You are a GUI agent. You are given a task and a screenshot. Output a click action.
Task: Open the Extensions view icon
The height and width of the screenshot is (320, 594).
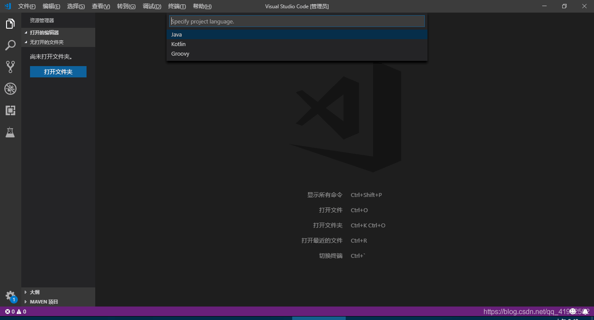(10, 110)
